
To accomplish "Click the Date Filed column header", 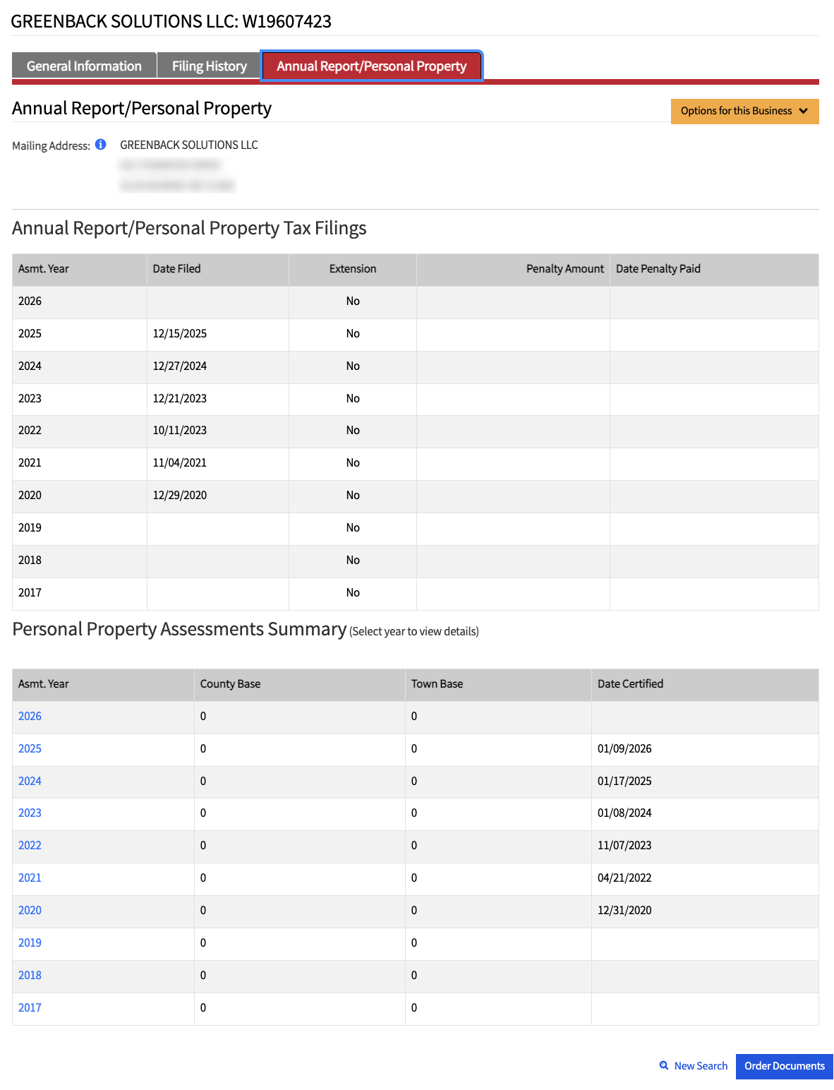I will (177, 269).
